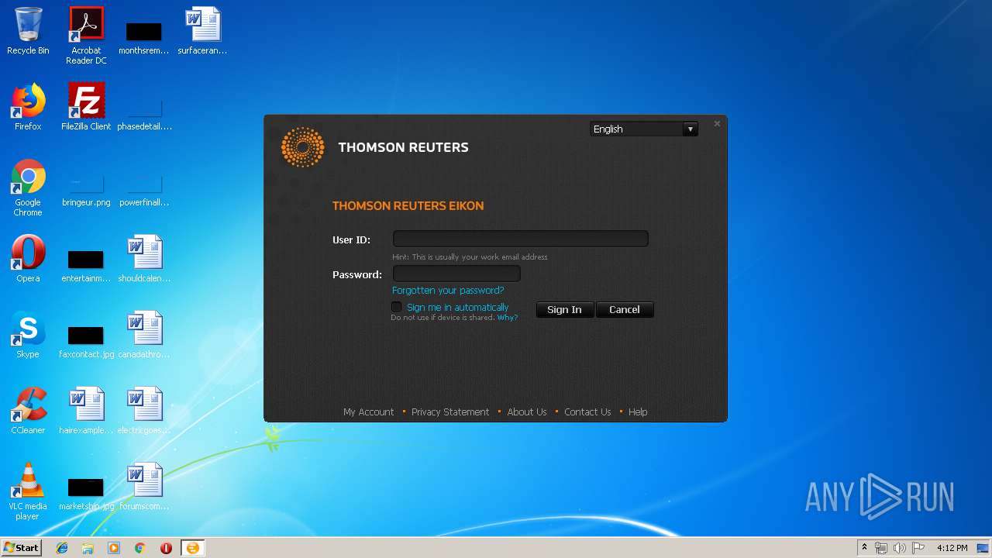Open the monthsrem file on desktop
The image size is (992, 558).
143,37
